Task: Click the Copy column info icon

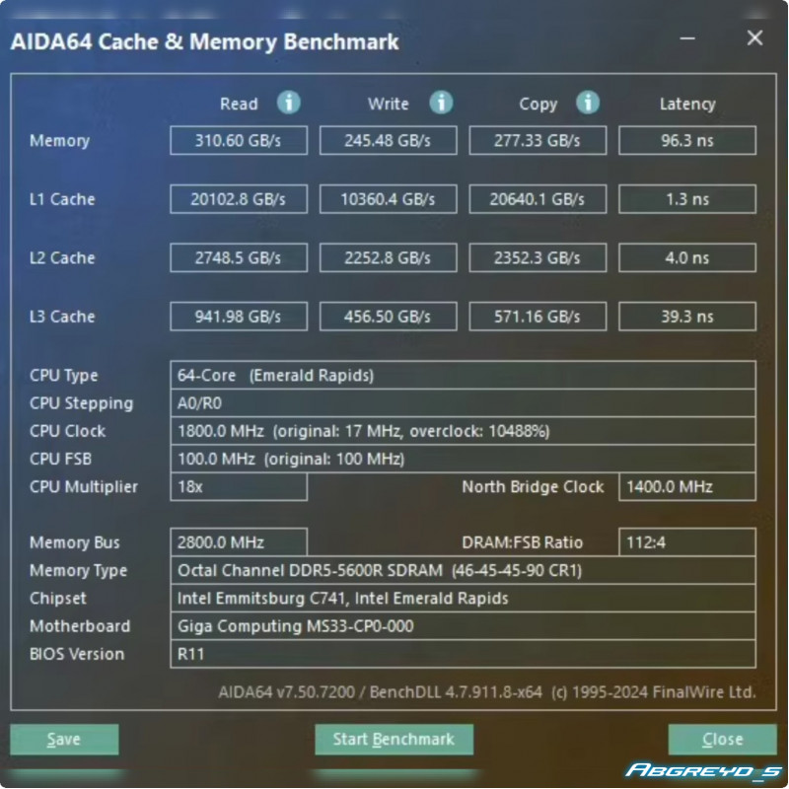Action: [588, 103]
